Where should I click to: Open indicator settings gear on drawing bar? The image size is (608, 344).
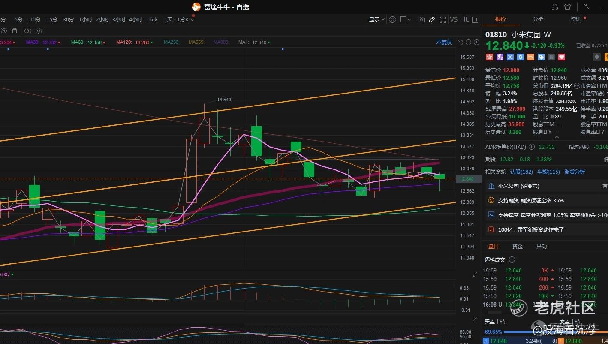39,31
